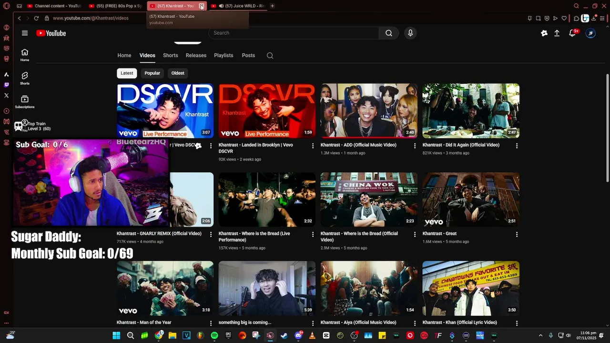
Task: Click the YouTube logo
Action: click(51, 33)
